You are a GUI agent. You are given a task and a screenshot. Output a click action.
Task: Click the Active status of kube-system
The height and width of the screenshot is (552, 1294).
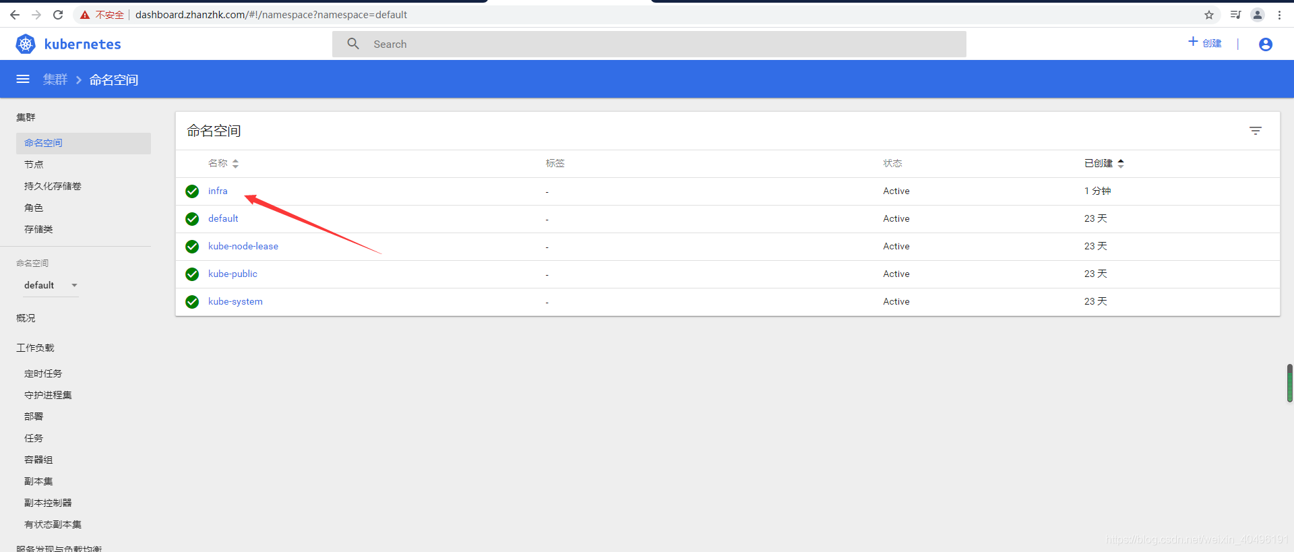896,301
